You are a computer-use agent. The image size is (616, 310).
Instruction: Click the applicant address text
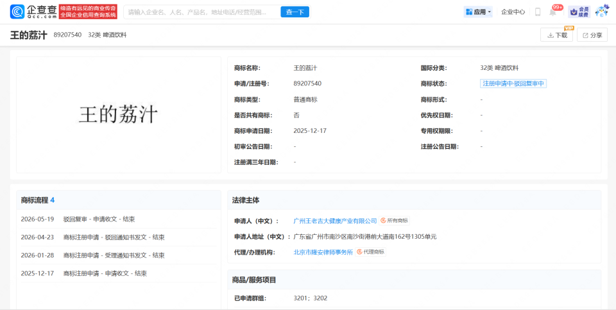coord(365,237)
